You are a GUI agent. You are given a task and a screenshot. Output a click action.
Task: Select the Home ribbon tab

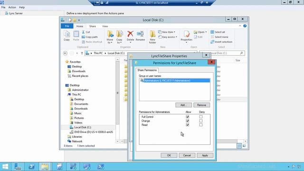[x=80, y=26]
